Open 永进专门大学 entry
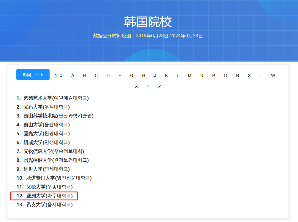This screenshot has height=222, width=298. (59, 178)
